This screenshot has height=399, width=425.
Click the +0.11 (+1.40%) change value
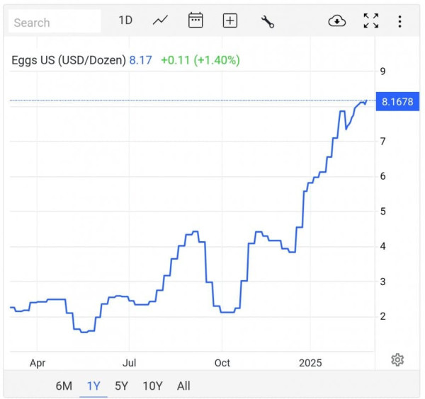pos(200,60)
